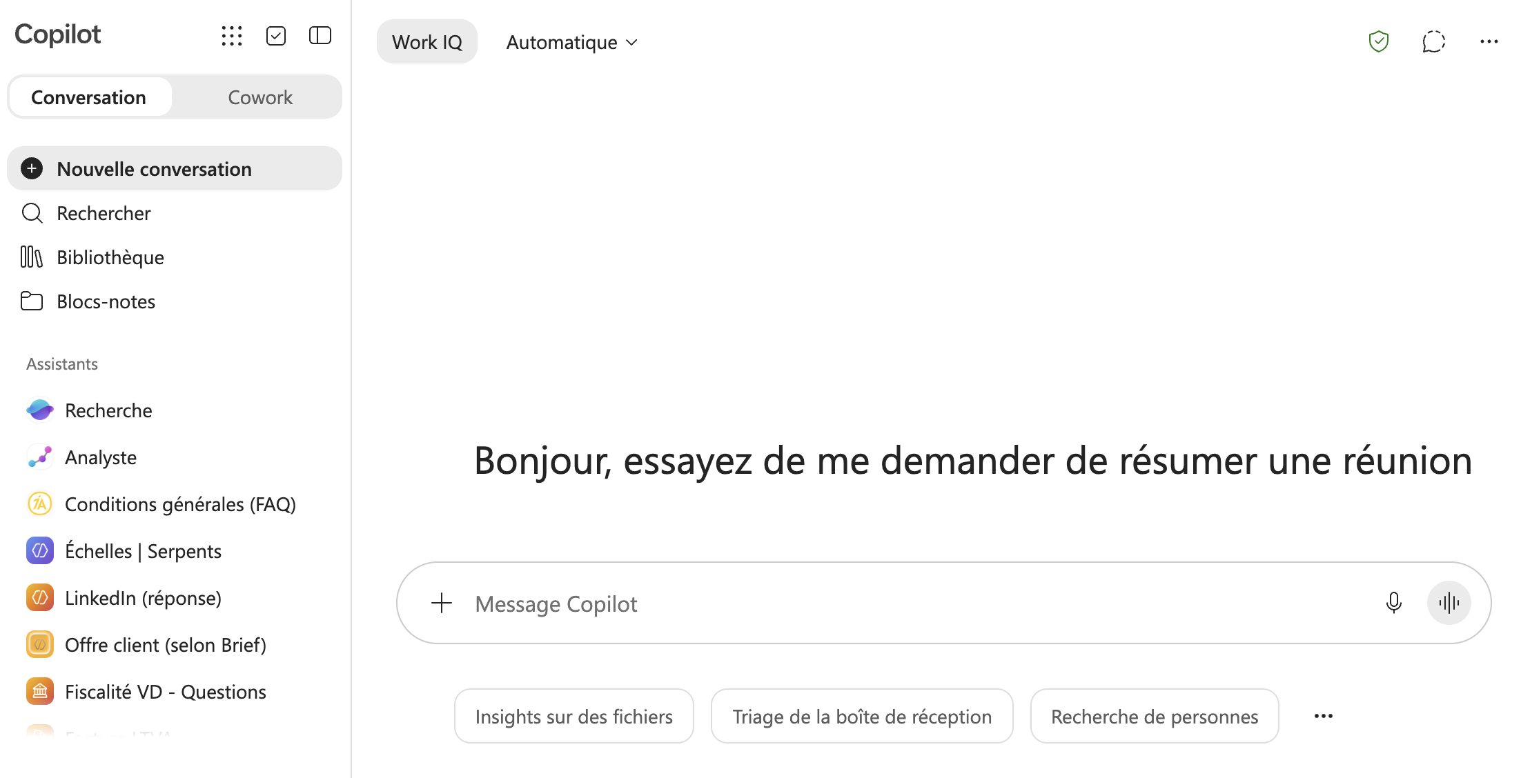Toggle the Work IQ button

427,42
